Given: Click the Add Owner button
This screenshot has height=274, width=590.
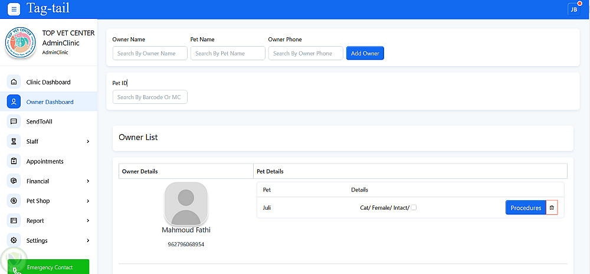Looking at the screenshot, I should coord(365,53).
